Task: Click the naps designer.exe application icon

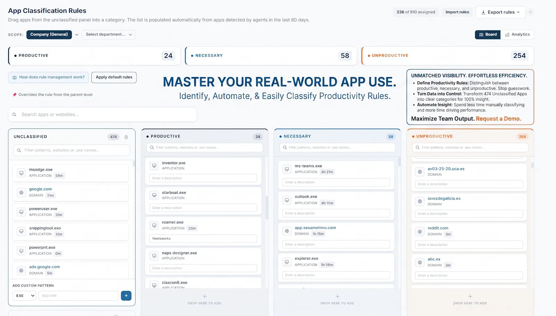Action: (x=154, y=256)
